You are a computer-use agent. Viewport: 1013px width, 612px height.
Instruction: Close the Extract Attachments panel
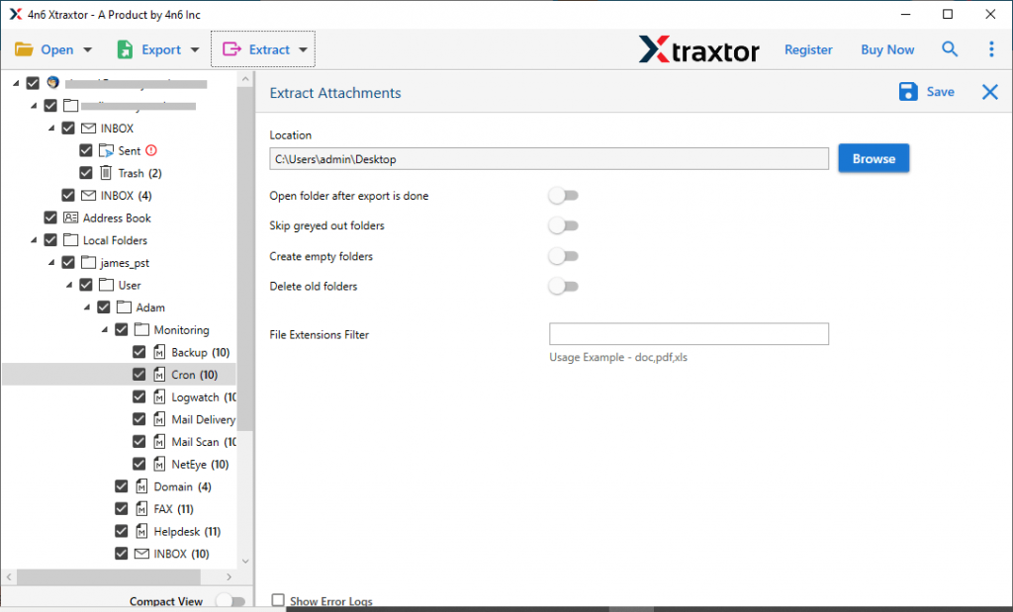click(x=988, y=91)
